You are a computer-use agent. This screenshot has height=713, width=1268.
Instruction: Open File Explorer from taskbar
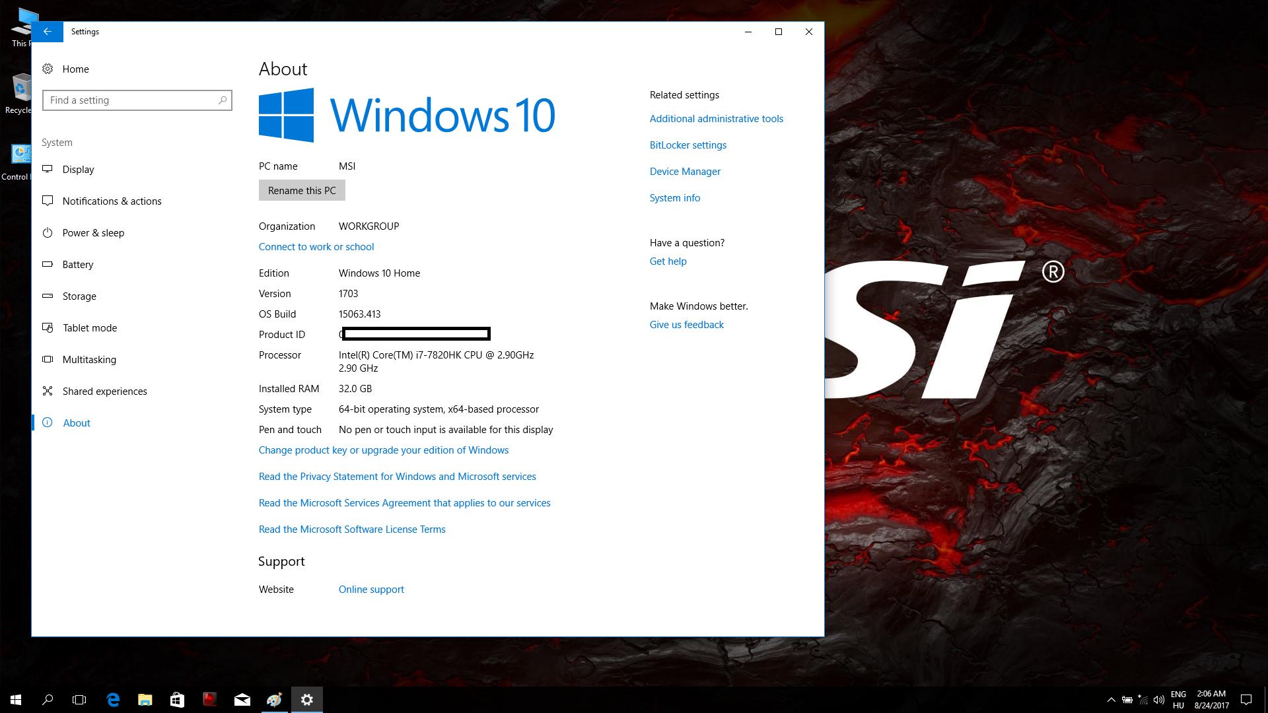click(145, 700)
